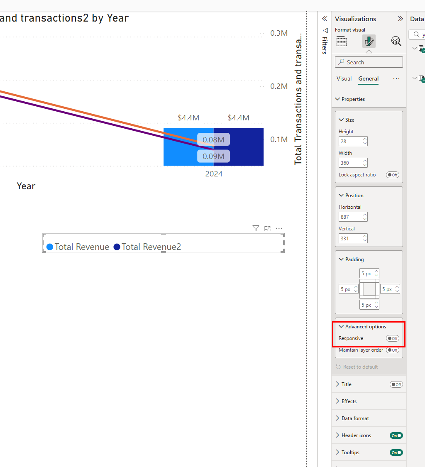Expand the Filters pane with double chevron
Viewport: 425px width, 467px height.
pos(325,19)
